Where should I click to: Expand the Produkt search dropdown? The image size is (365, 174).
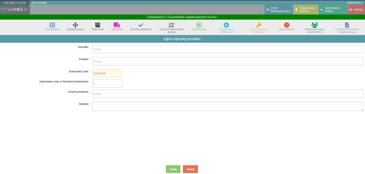(227, 61)
